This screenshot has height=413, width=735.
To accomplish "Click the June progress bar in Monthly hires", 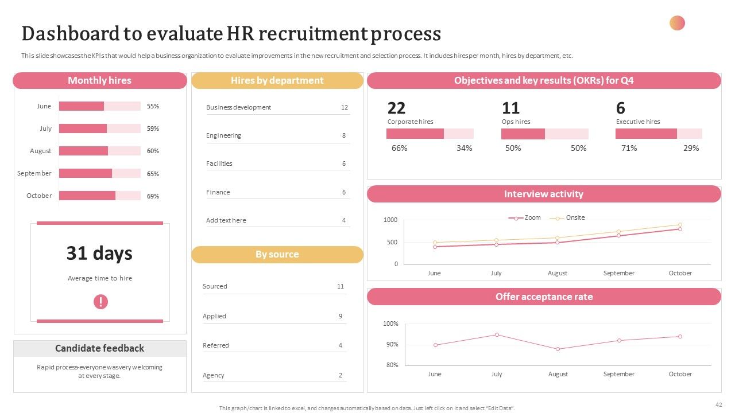I will coord(100,106).
